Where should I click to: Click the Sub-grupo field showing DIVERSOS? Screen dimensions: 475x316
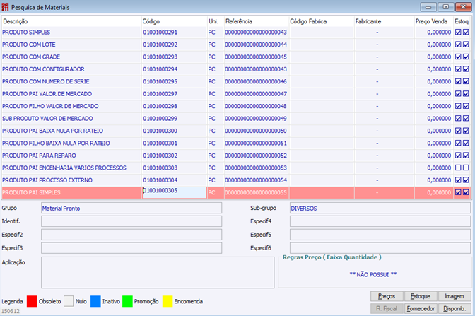point(380,208)
